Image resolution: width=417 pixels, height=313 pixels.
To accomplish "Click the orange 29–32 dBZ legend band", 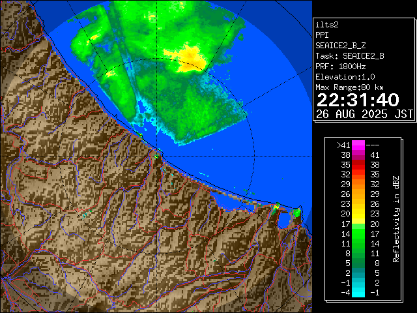I will [358, 185].
